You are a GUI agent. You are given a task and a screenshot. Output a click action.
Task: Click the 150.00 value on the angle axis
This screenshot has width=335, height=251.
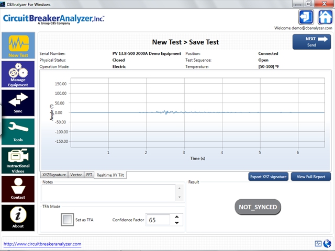point(61,84)
